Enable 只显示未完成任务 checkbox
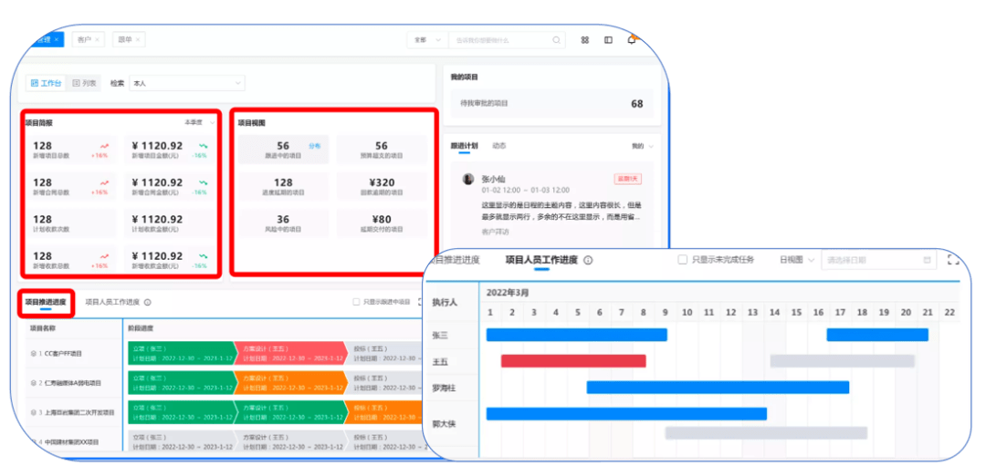Screen dimensions: 986x476 coord(682,260)
